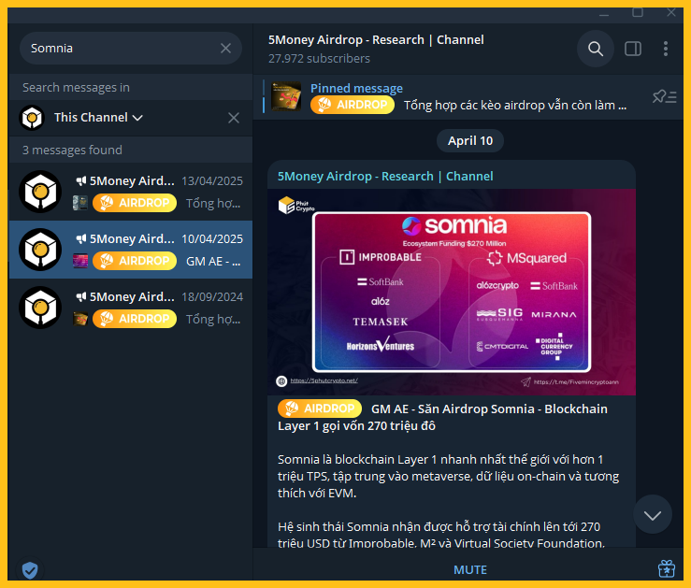Open the Somnia funding image
Image resolution: width=691 pixels, height=588 pixels.
[x=452, y=292]
